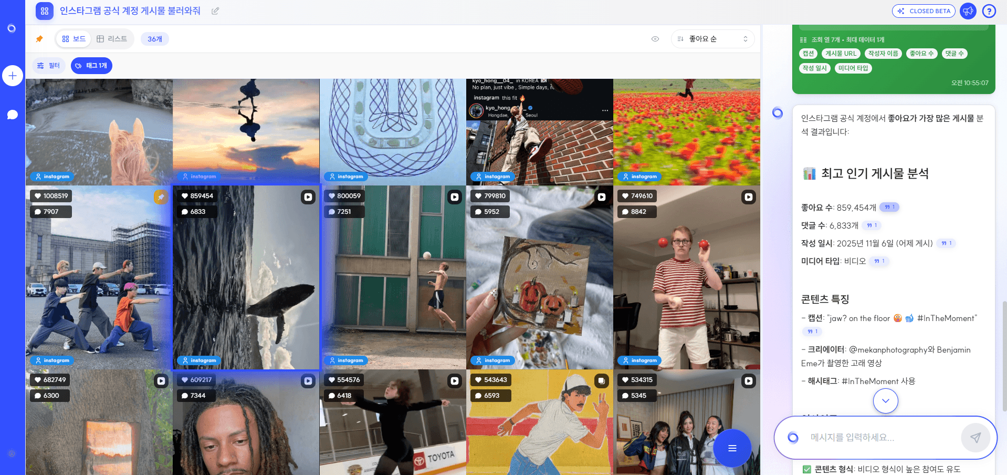Click the CLOSED BETA badge
This screenshot has width=1007, height=475.
pyautogui.click(x=924, y=11)
